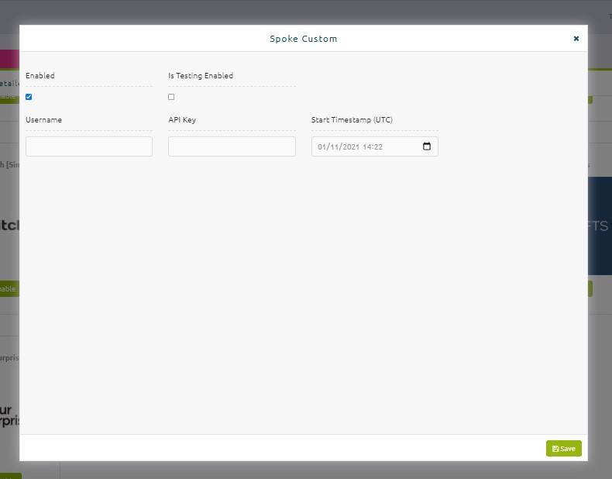Click into the API Key field
Viewport: 612px width, 479px height.
click(232, 146)
